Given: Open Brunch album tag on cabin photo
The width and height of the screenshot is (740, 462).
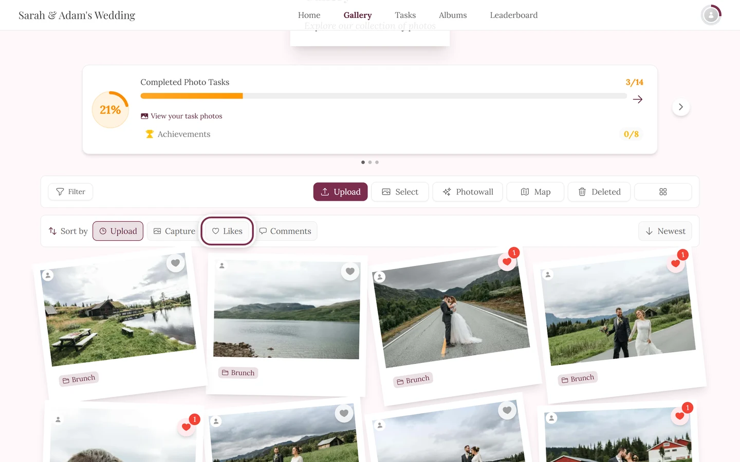Looking at the screenshot, I should pos(79,379).
